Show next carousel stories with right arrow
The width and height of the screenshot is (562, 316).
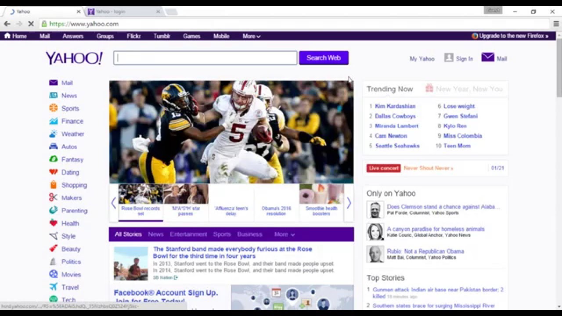pos(349,203)
